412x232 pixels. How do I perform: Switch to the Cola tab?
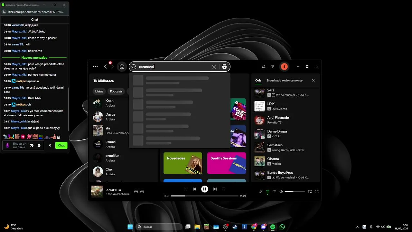(258, 81)
